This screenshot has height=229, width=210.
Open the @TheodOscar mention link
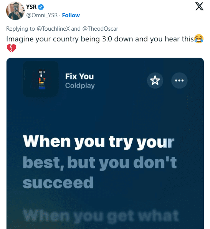click(x=100, y=29)
